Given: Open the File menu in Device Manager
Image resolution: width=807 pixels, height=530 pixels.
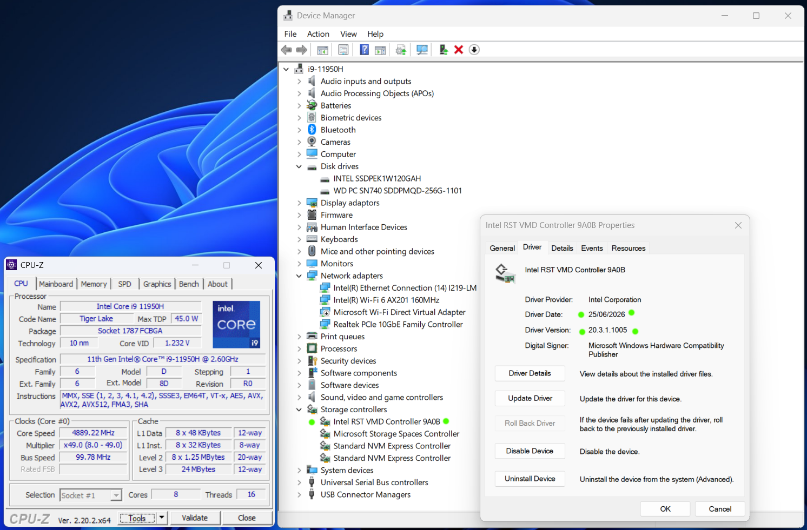Looking at the screenshot, I should 290,34.
